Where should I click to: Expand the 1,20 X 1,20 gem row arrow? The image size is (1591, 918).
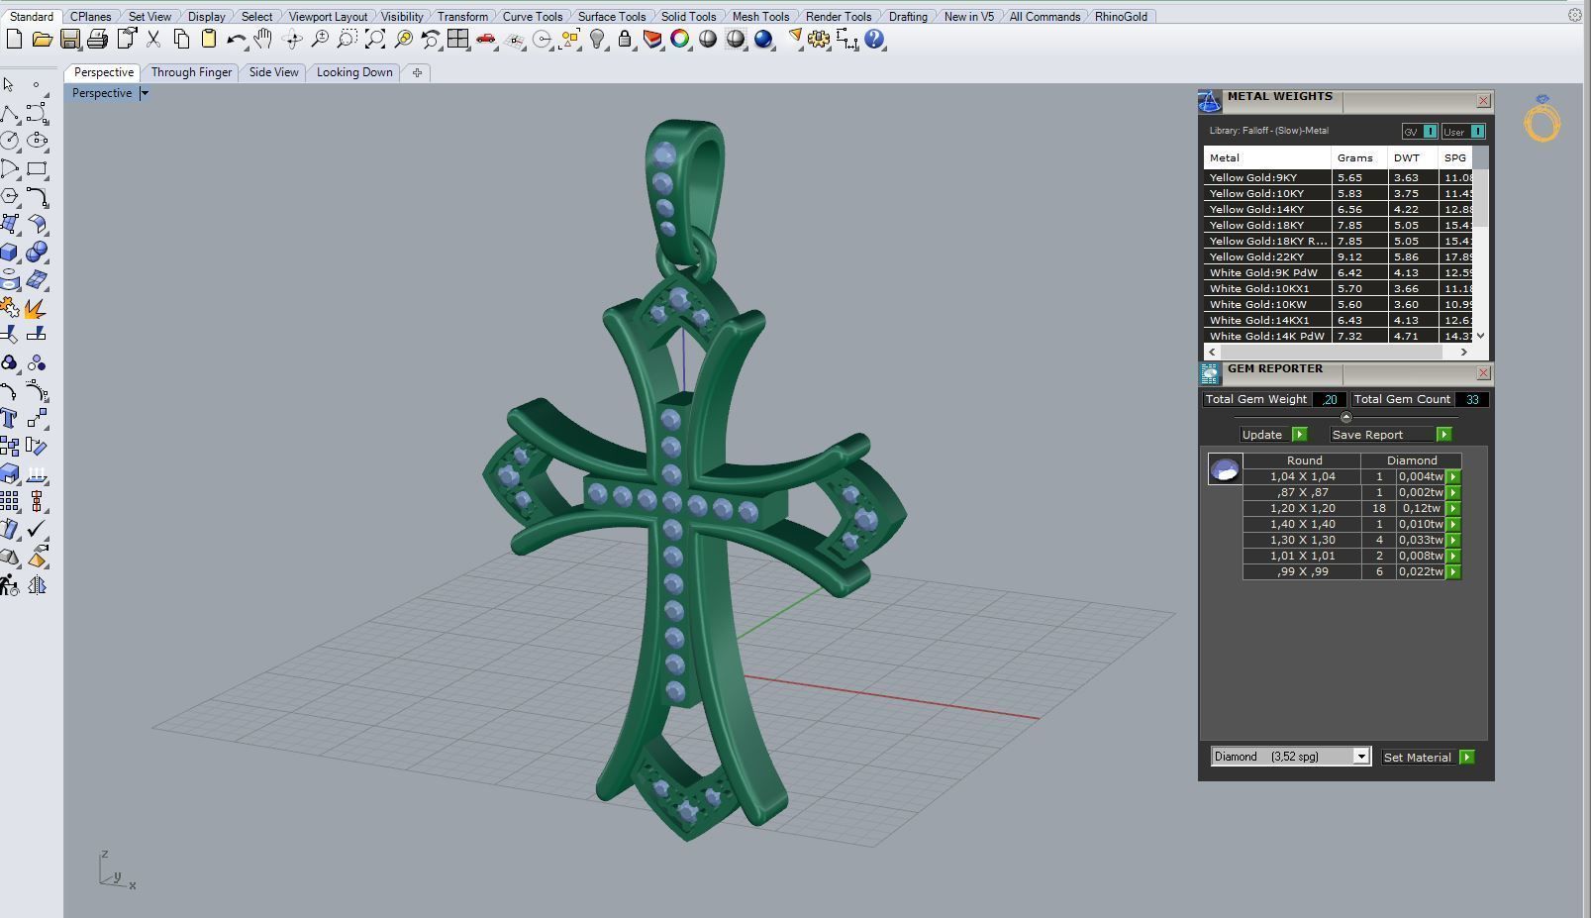(1453, 508)
